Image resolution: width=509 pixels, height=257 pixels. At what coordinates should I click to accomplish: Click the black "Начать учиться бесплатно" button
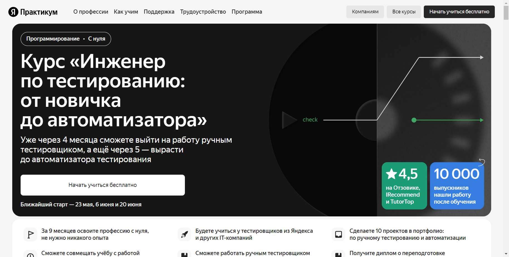point(459,12)
